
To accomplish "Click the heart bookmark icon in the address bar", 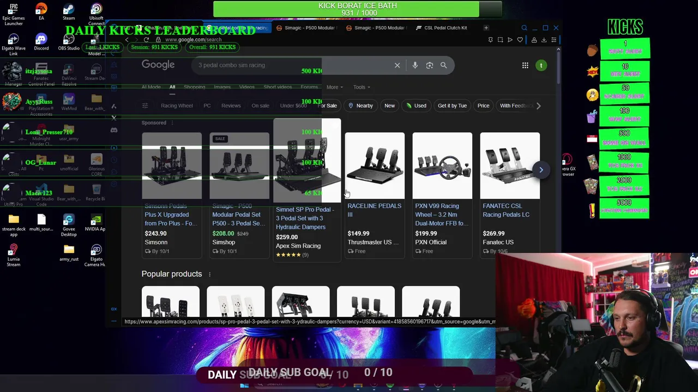I will pos(520,40).
